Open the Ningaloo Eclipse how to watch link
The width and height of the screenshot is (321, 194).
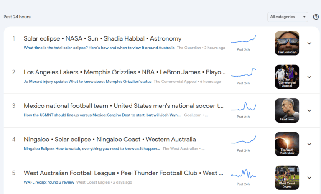point(92,149)
